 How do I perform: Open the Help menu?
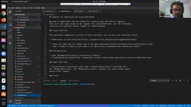coord(43,8)
